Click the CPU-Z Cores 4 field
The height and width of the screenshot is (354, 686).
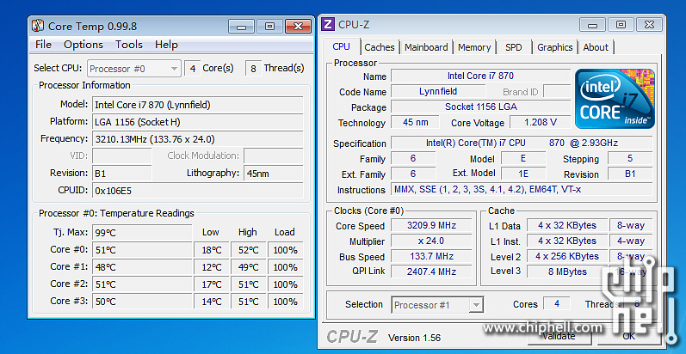[557, 304]
